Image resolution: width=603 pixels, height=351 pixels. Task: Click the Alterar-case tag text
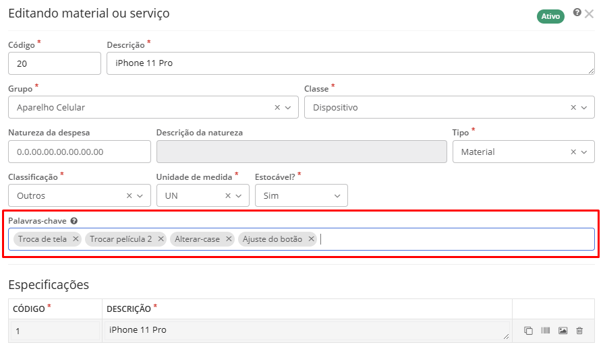tap(197, 239)
